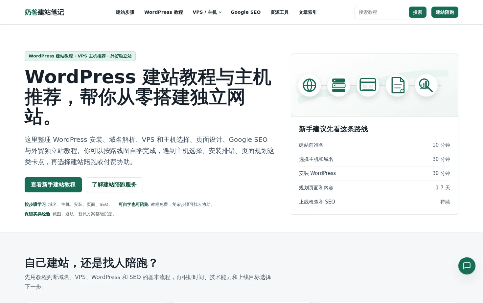This screenshot has width=483, height=303.
Task: Click 查看新手建站教程 button
Action: pos(53,185)
